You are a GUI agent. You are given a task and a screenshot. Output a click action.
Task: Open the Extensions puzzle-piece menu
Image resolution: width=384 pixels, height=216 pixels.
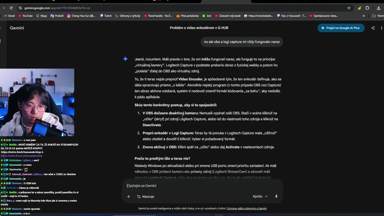367,8
